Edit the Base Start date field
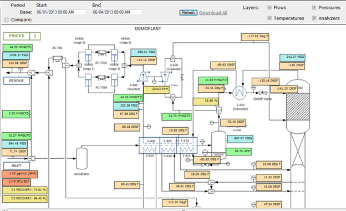The width and height of the screenshot is (346, 211). pyautogui.click(x=60, y=12)
